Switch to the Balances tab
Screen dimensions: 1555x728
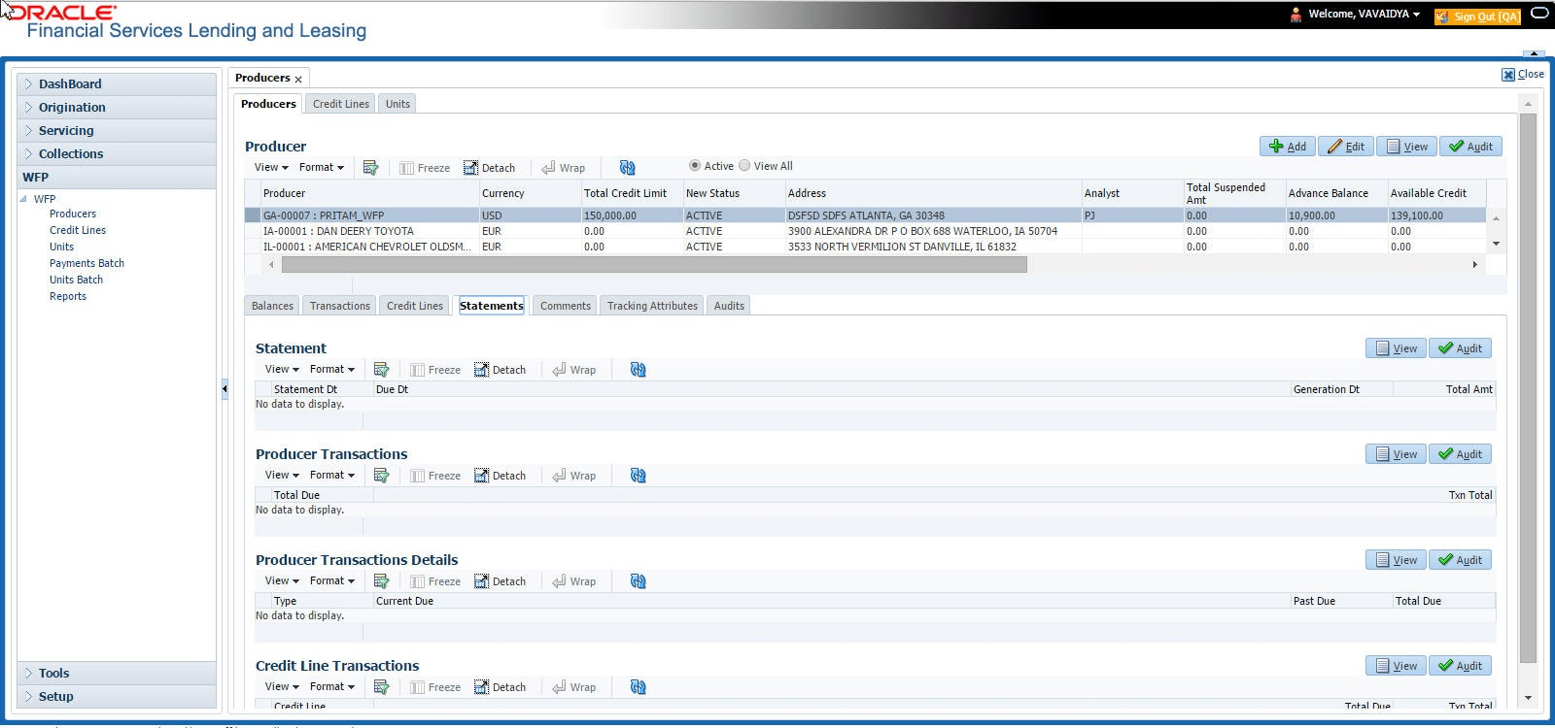272,306
